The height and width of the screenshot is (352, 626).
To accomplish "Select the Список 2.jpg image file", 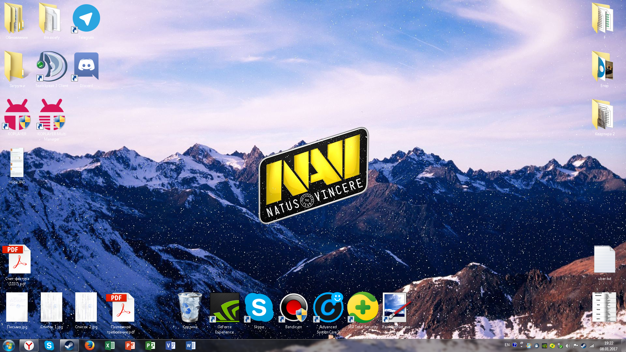I will [86, 311].
